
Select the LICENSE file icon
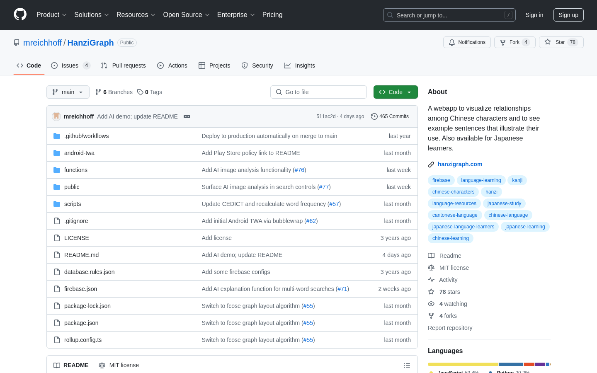click(57, 238)
